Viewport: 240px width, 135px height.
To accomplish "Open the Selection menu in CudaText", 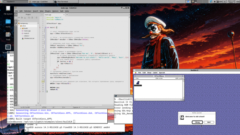I will pos(28,11).
